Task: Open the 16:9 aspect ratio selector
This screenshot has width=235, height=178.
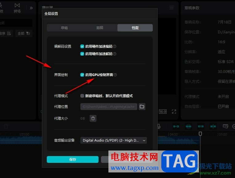Action: pyautogui.click(x=163, y=112)
